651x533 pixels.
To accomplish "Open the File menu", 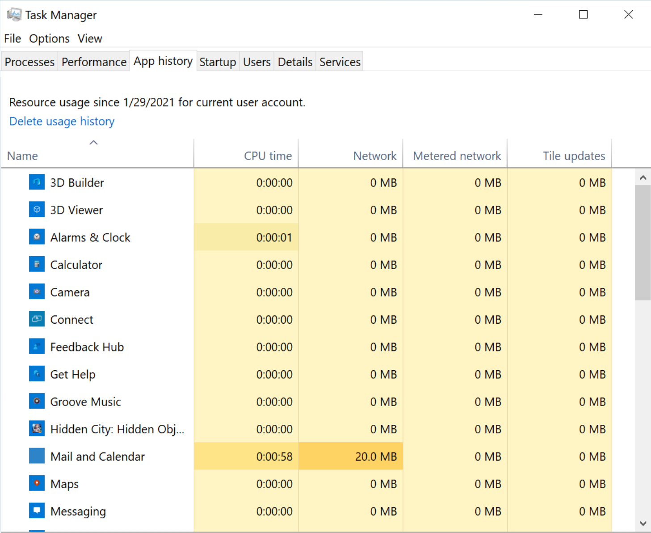I will tap(13, 39).
